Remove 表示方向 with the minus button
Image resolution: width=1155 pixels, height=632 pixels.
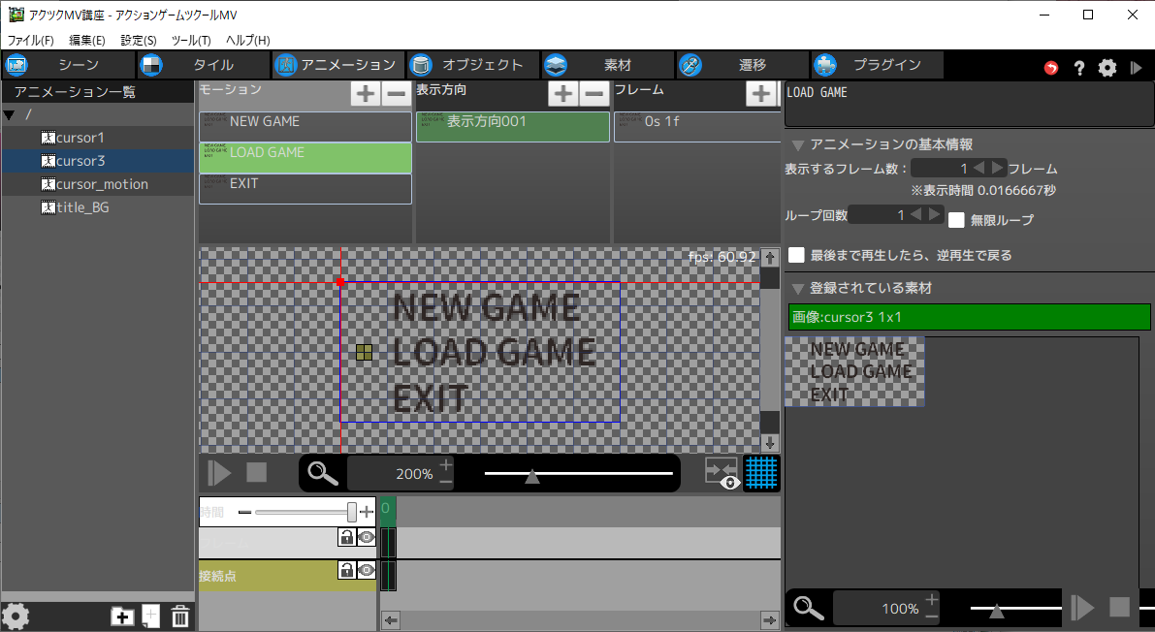pos(595,94)
